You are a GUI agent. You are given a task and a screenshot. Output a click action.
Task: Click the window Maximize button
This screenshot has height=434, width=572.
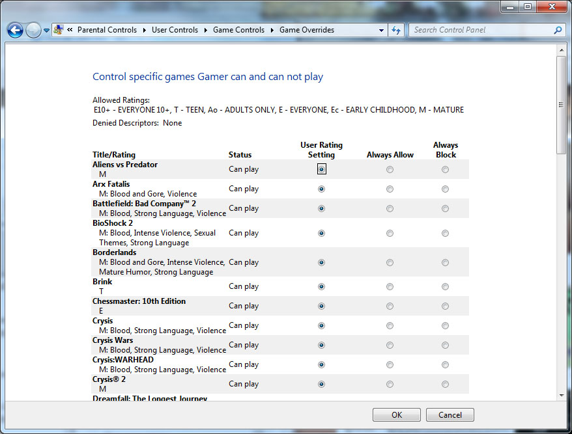tap(528, 7)
